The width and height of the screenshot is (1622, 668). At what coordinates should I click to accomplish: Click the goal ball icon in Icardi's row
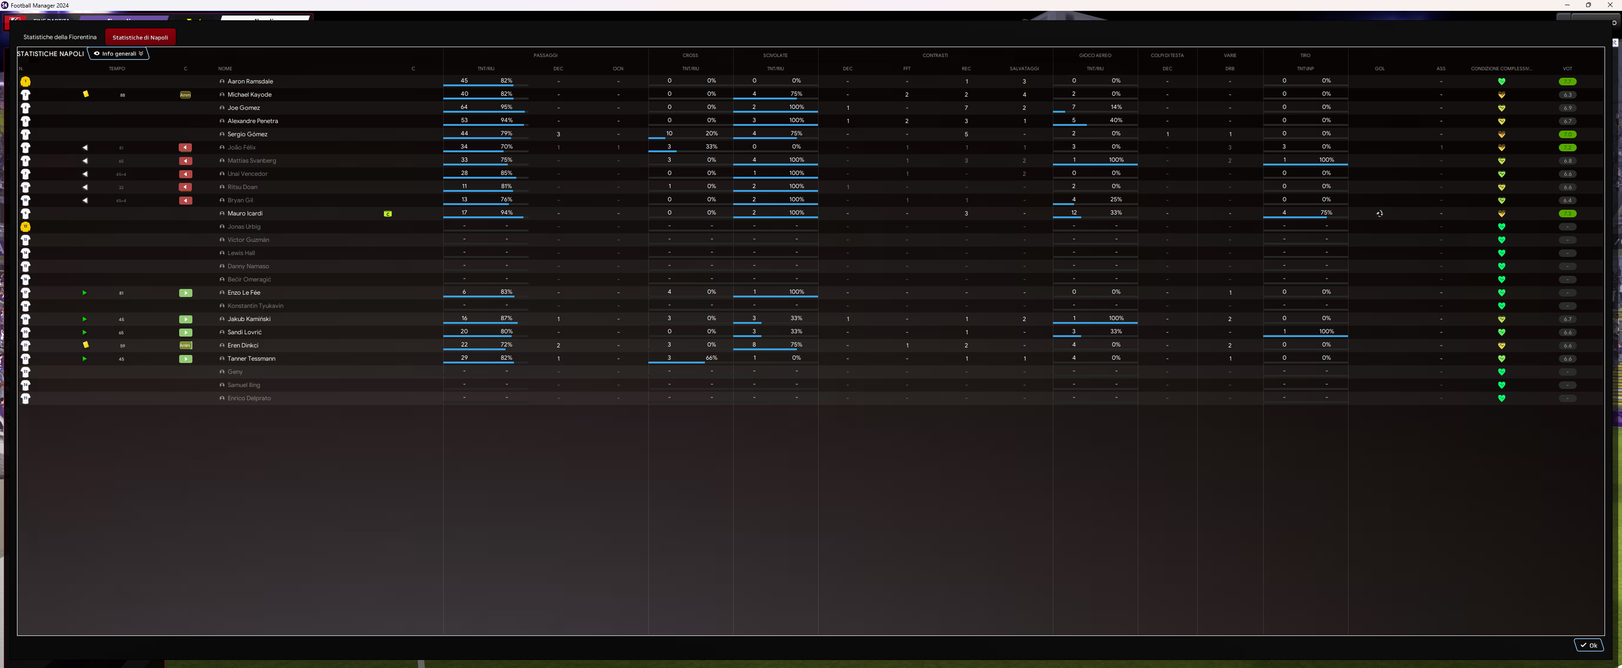point(1379,214)
